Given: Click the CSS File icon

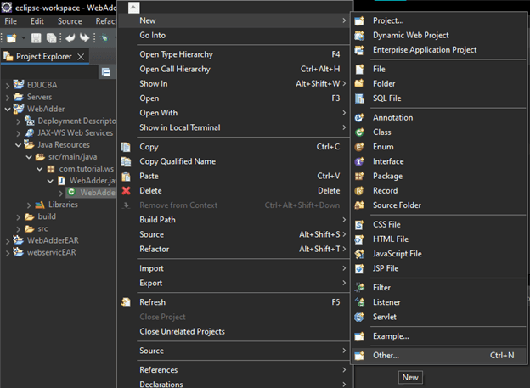Looking at the screenshot, I should 359,224.
